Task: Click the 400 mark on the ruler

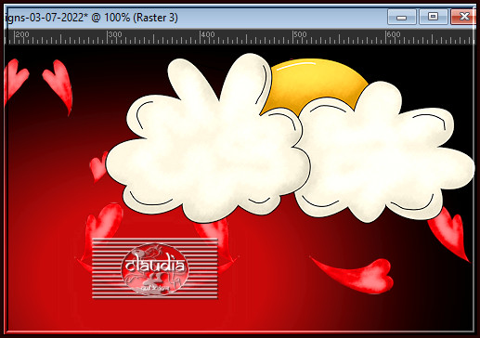Action: click(207, 34)
